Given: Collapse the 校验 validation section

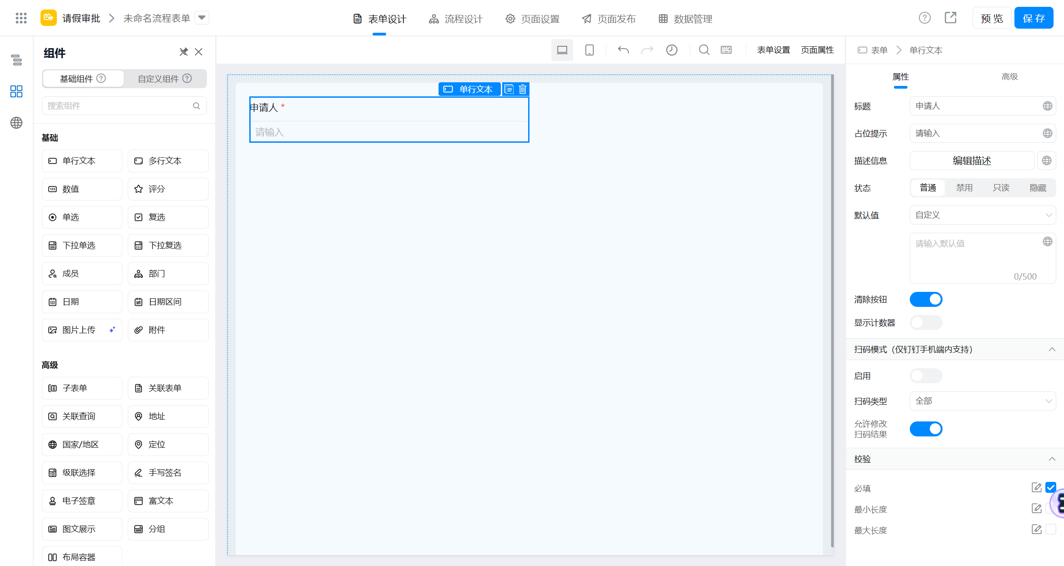Looking at the screenshot, I should [x=1052, y=459].
